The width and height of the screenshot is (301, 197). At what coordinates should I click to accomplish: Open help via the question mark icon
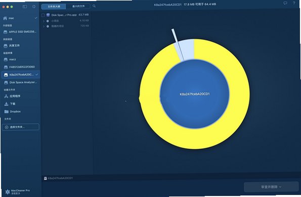pyautogui.click(x=294, y=3)
